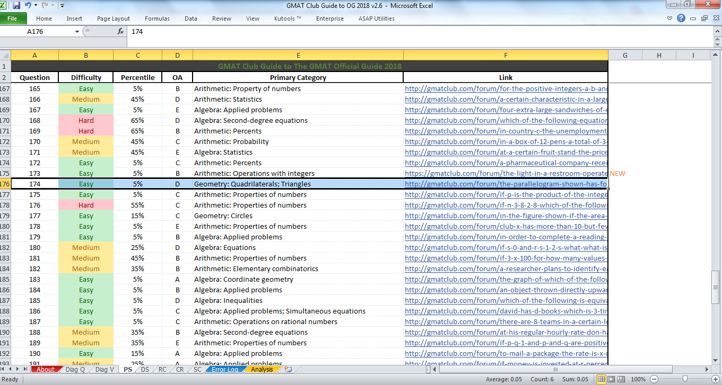Switch to the Review tab
The height and width of the screenshot is (385, 722).
[222, 19]
